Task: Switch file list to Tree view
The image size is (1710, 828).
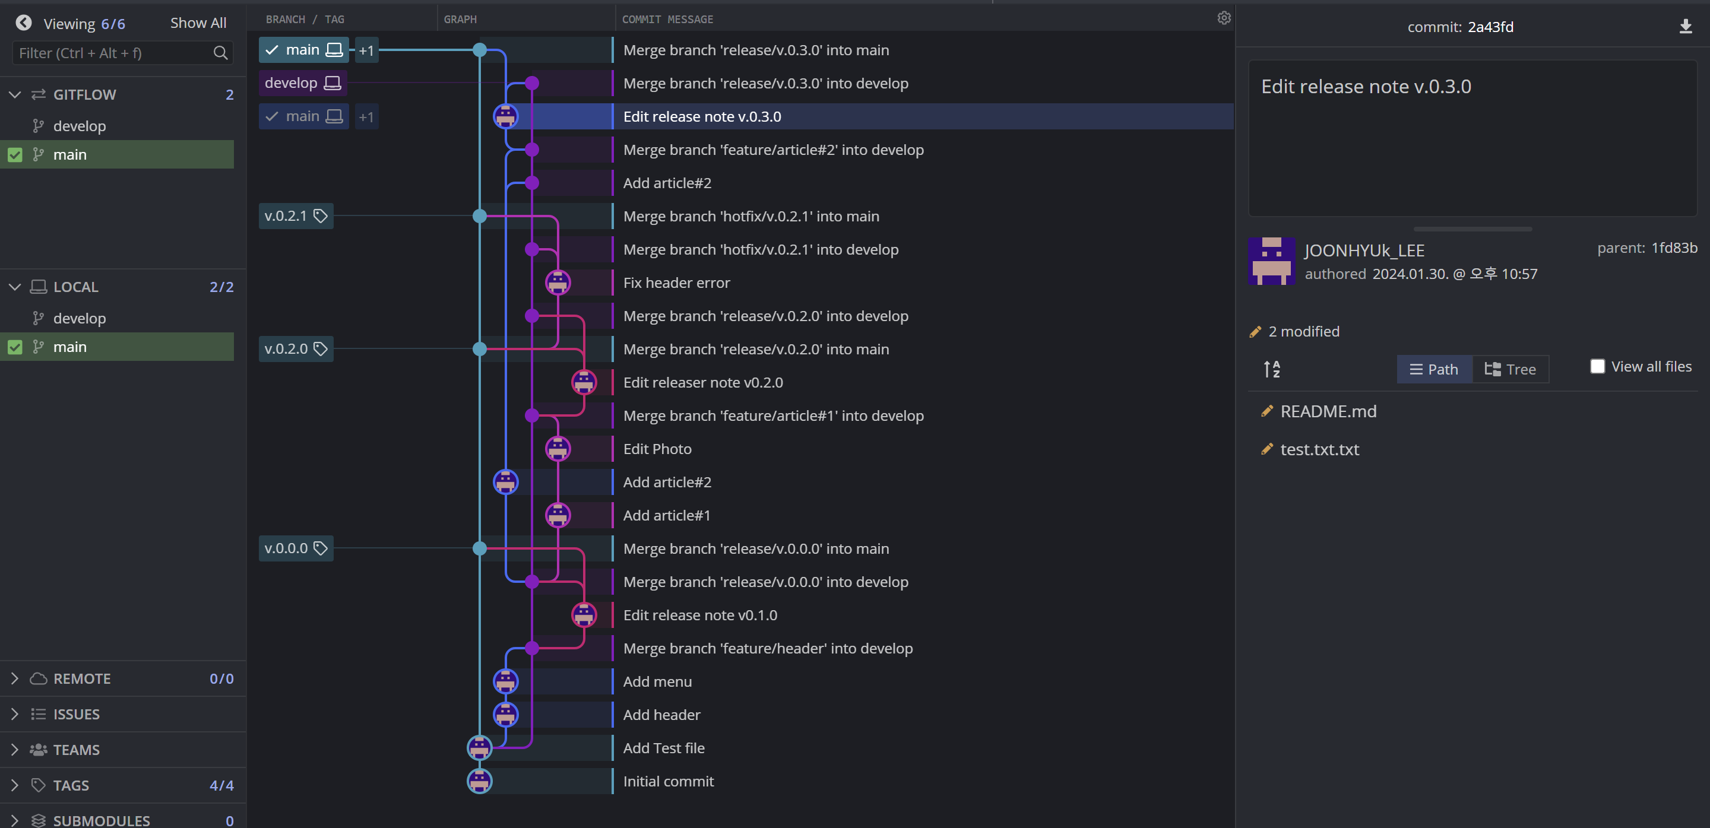Action: point(1510,370)
